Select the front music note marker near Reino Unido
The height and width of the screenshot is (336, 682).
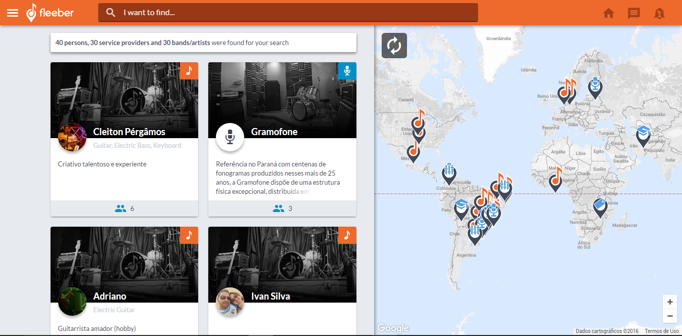coord(564,92)
